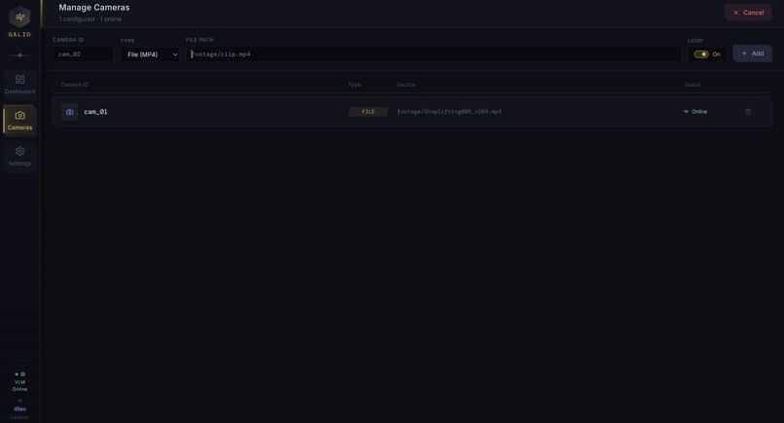The height and width of the screenshot is (423, 784).
Task: Click the 45ms latency indicator
Action: (x=19, y=409)
